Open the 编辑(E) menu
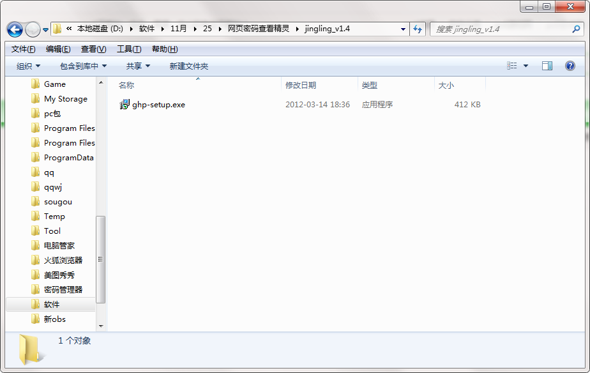Image resolution: width=590 pixels, height=373 pixels. pyautogui.click(x=58, y=49)
